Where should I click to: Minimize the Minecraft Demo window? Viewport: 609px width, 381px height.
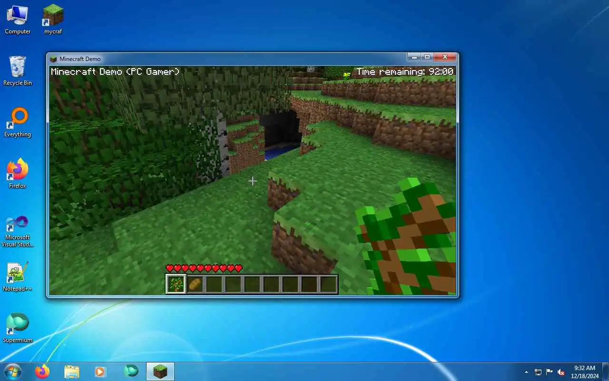[414, 57]
